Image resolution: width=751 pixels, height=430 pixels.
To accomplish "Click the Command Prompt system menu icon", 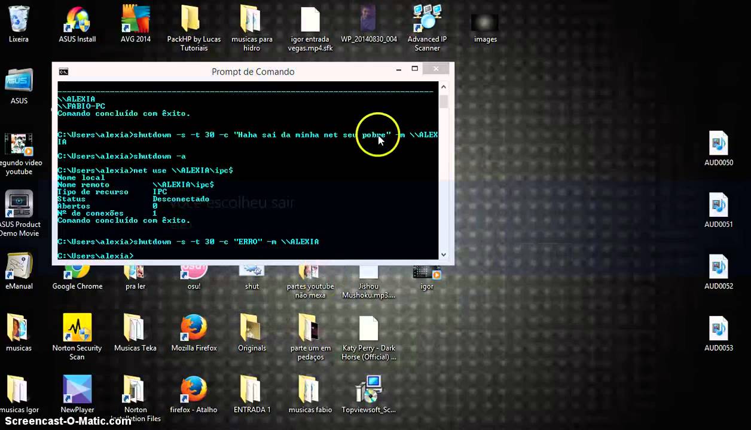I will pos(63,72).
